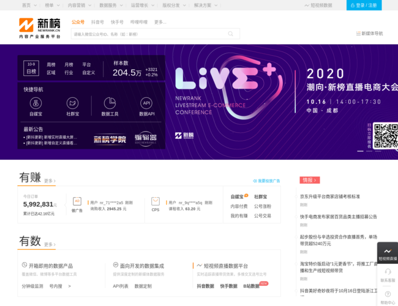Screen dimensions: 398x306
Task: Click the arrow after 号内搜
Action: 70,286
